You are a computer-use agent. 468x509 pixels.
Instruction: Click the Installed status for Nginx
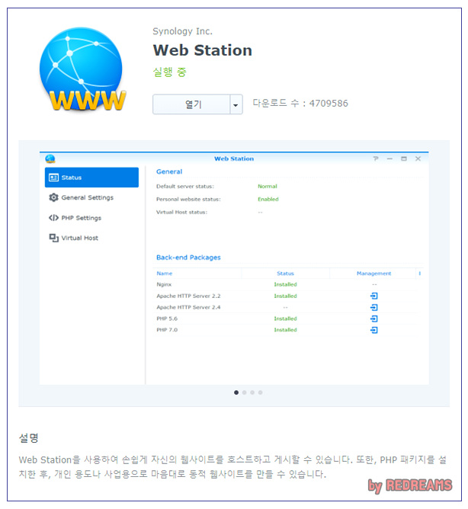(x=285, y=284)
